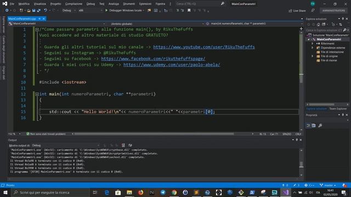Image resolution: width=351 pixels, height=197 pixels.
Task: Open the facebook rikuthefuffspage link
Action: click(x=153, y=59)
